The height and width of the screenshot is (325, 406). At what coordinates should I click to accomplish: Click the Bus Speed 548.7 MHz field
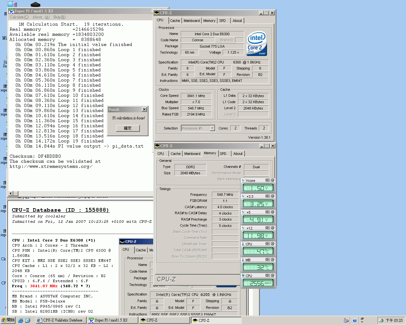pyautogui.click(x=196, y=108)
